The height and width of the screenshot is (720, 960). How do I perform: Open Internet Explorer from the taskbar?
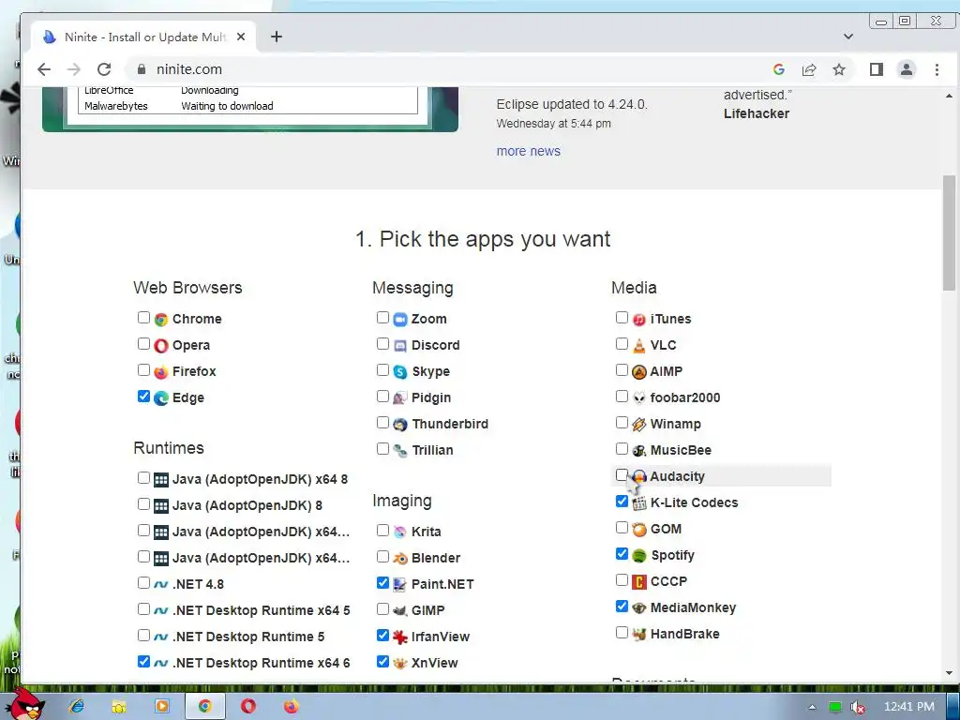point(77,707)
